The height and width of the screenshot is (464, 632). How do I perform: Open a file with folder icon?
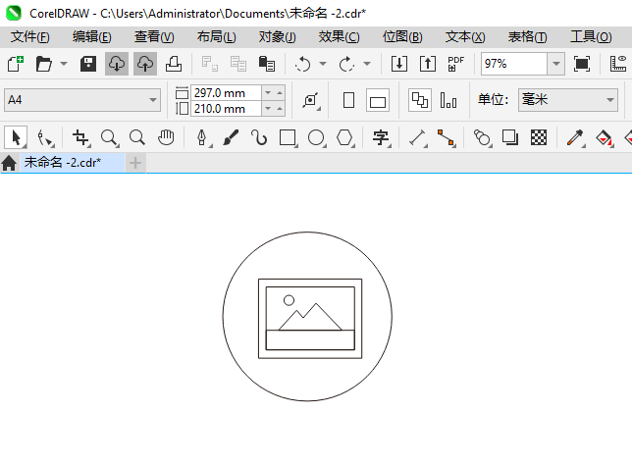44,64
